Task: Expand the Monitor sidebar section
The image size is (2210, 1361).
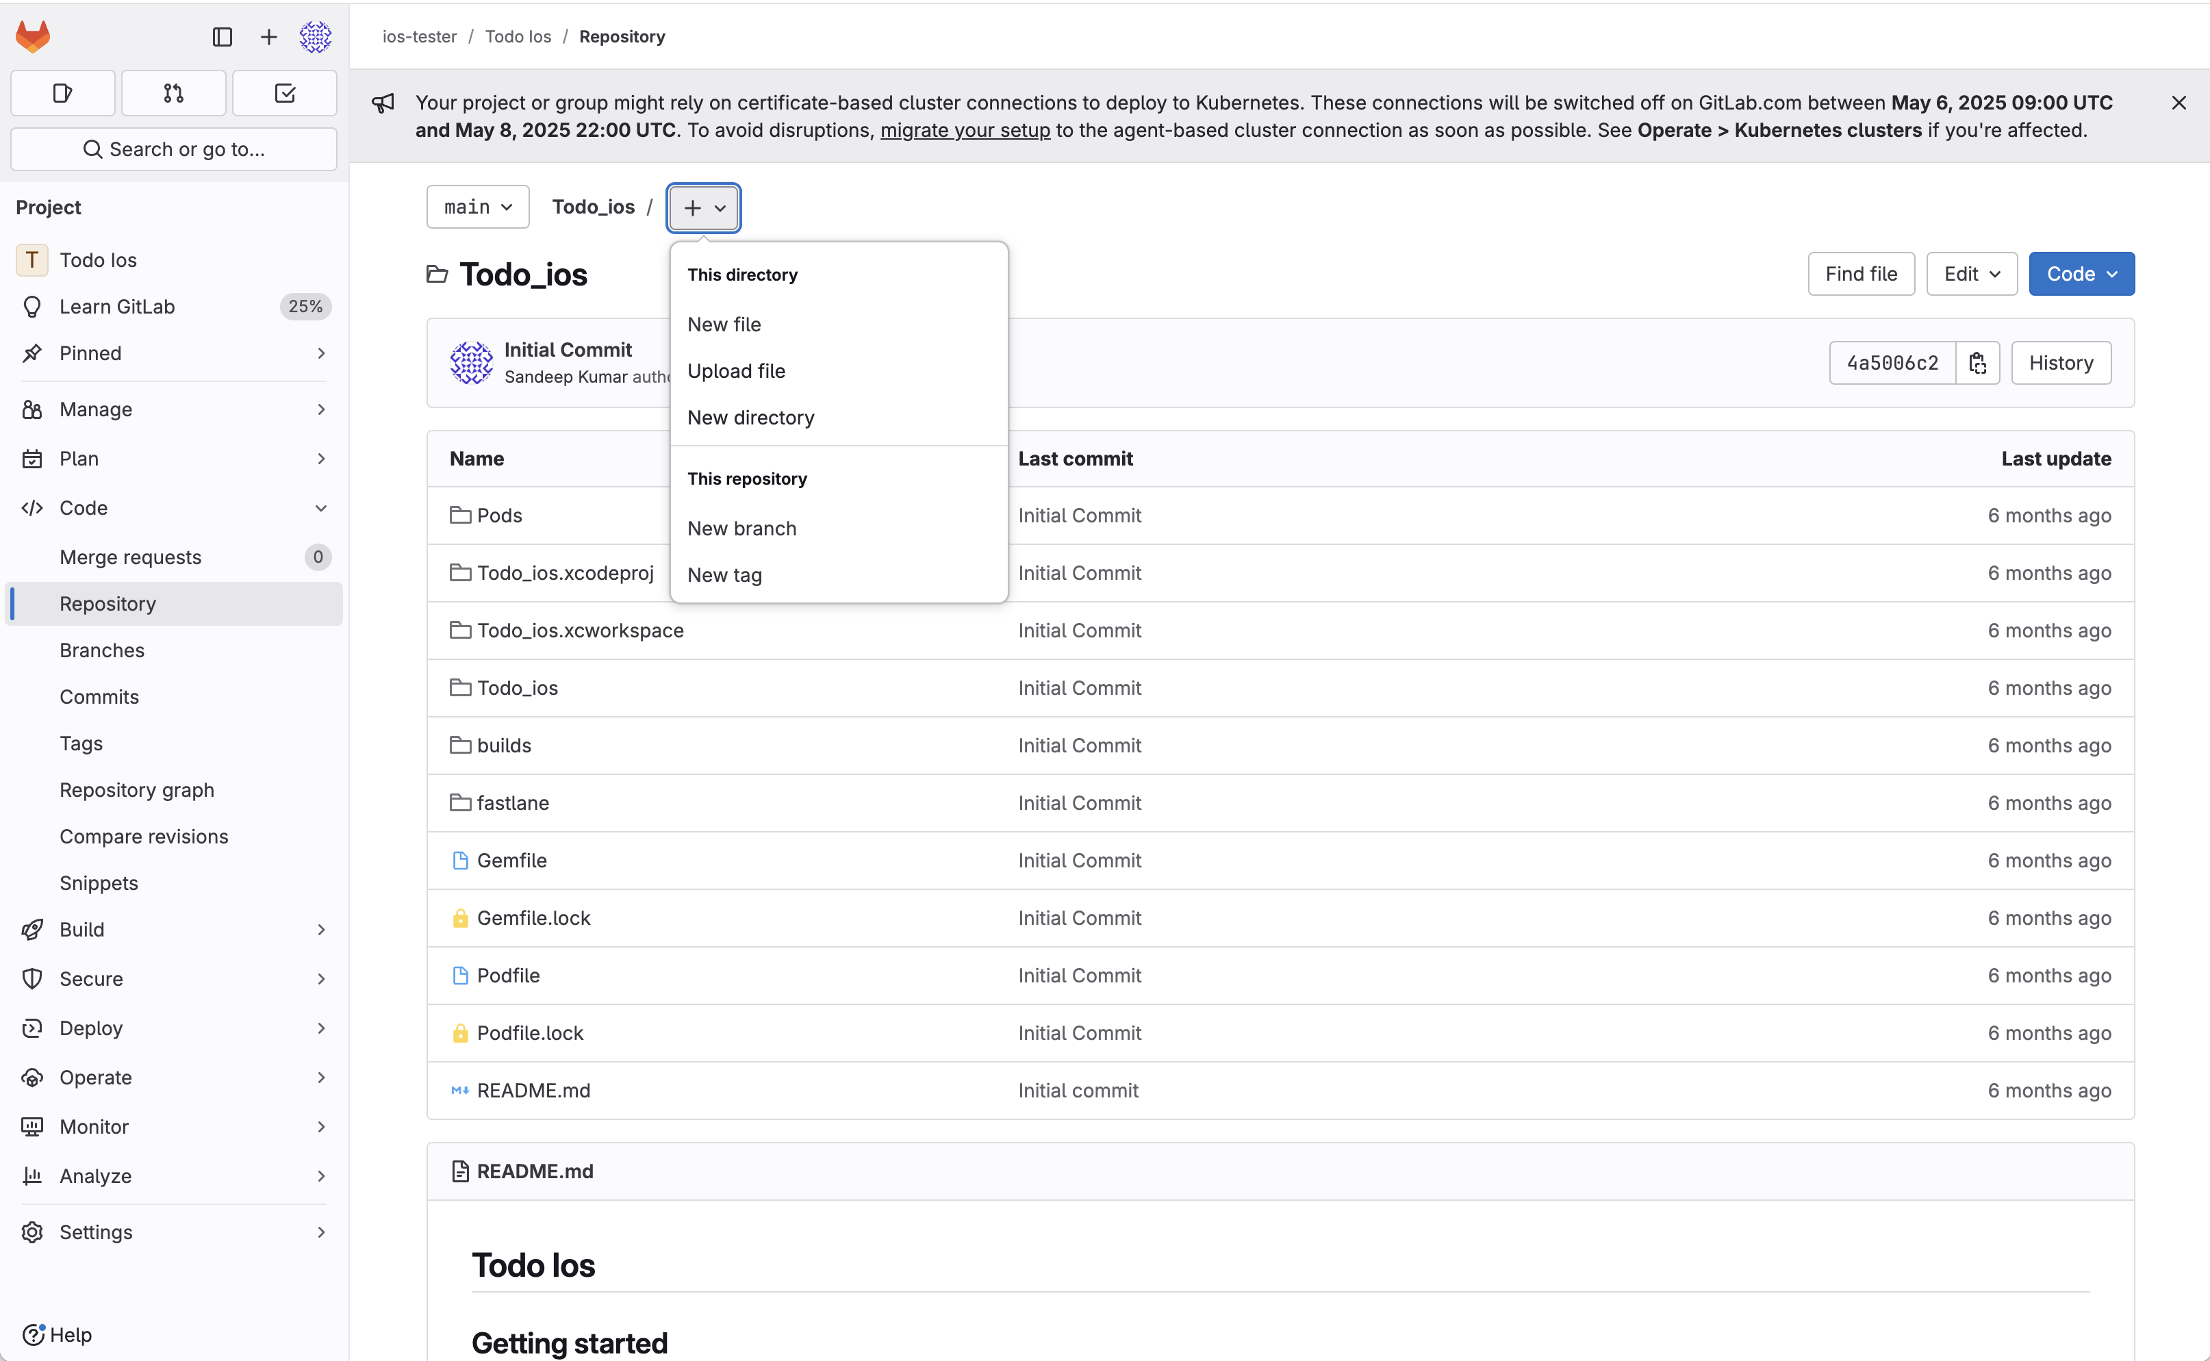Action: click(174, 1127)
